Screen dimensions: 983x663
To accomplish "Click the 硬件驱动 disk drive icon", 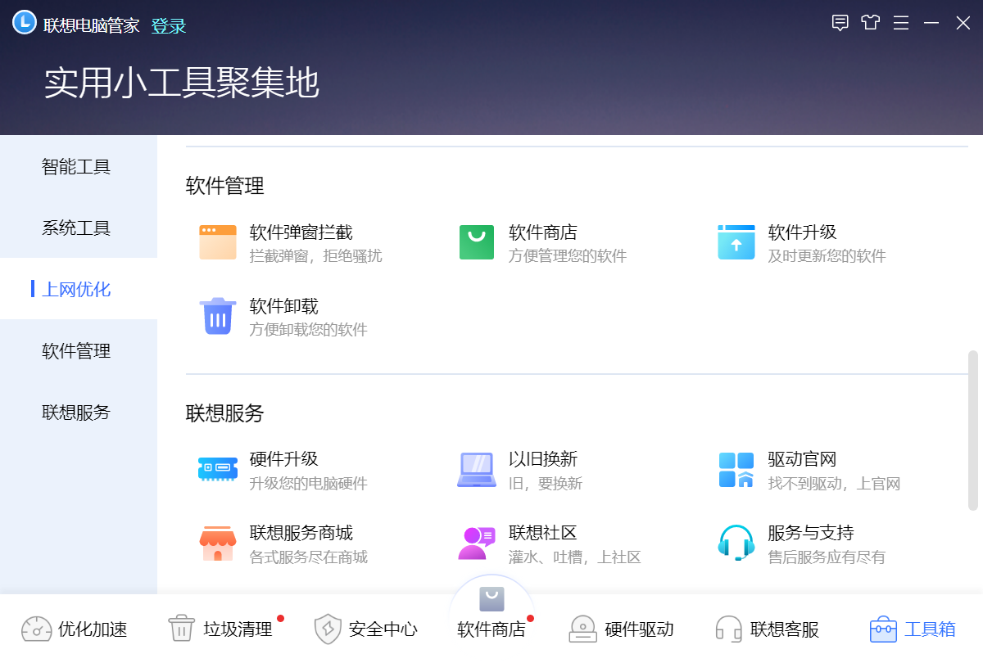I will coord(582,629).
